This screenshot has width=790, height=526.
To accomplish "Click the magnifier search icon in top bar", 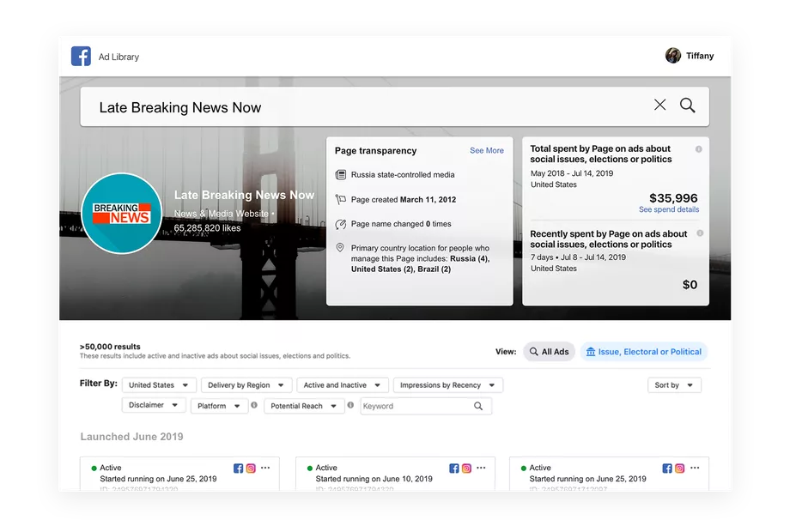I will pyautogui.click(x=688, y=106).
